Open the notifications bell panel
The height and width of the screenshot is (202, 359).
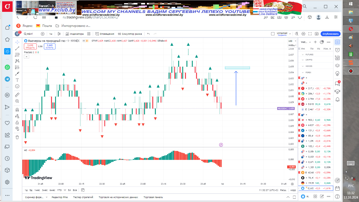(x=337, y=99)
